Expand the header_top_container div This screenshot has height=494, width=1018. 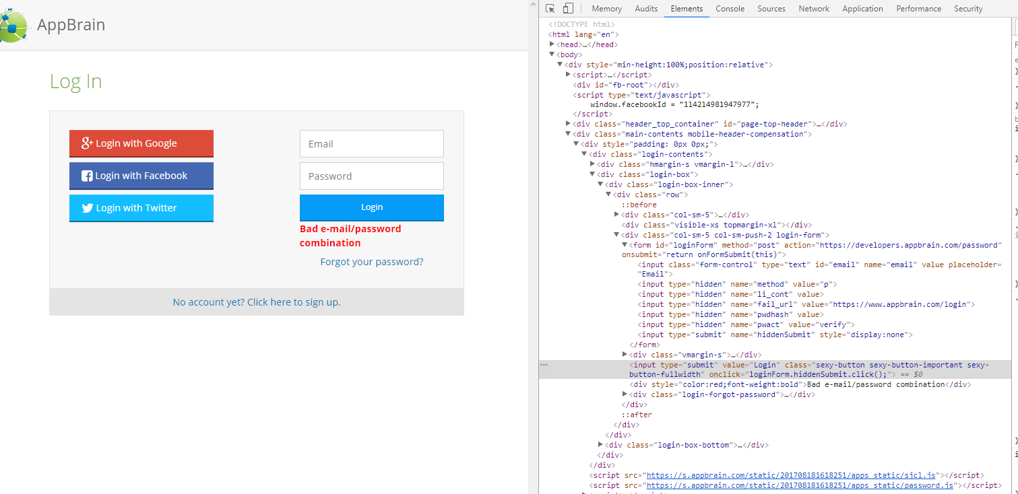click(569, 124)
